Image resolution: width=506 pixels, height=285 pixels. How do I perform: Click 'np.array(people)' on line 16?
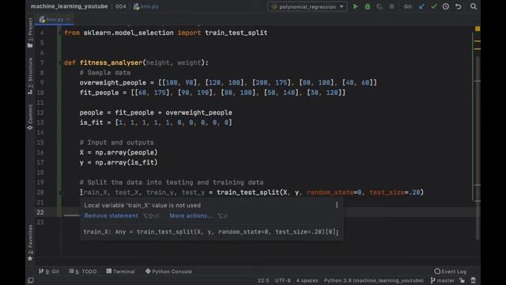[126, 152]
